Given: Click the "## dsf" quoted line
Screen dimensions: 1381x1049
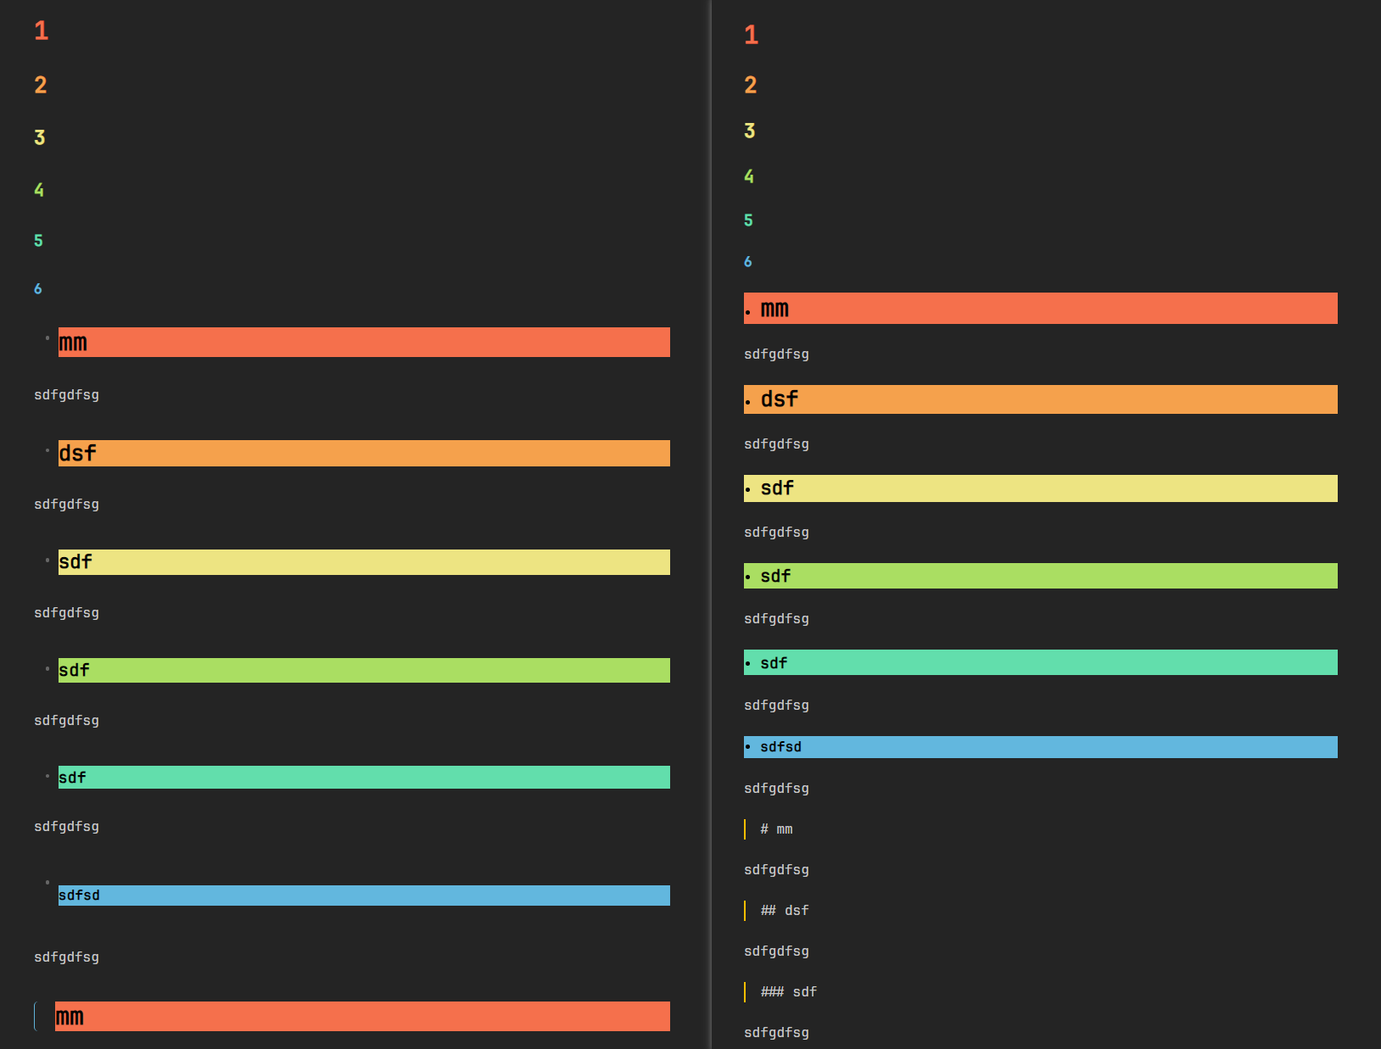Looking at the screenshot, I should [785, 911].
